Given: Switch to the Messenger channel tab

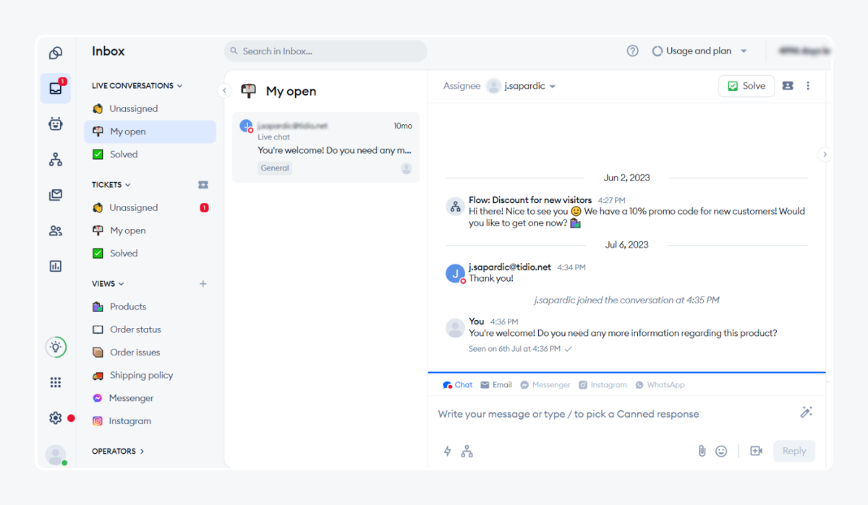Looking at the screenshot, I should pyautogui.click(x=545, y=384).
